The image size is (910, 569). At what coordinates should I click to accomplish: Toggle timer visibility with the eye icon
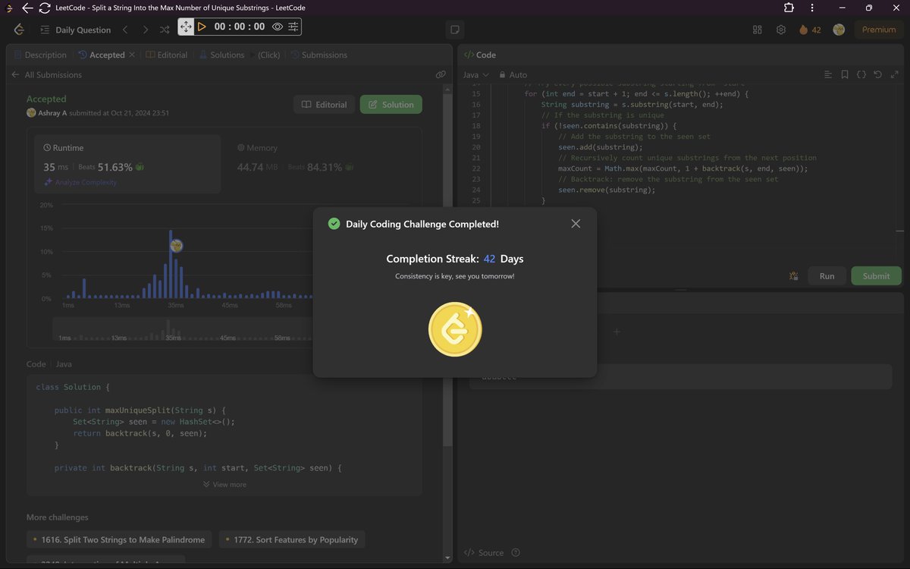tap(278, 27)
